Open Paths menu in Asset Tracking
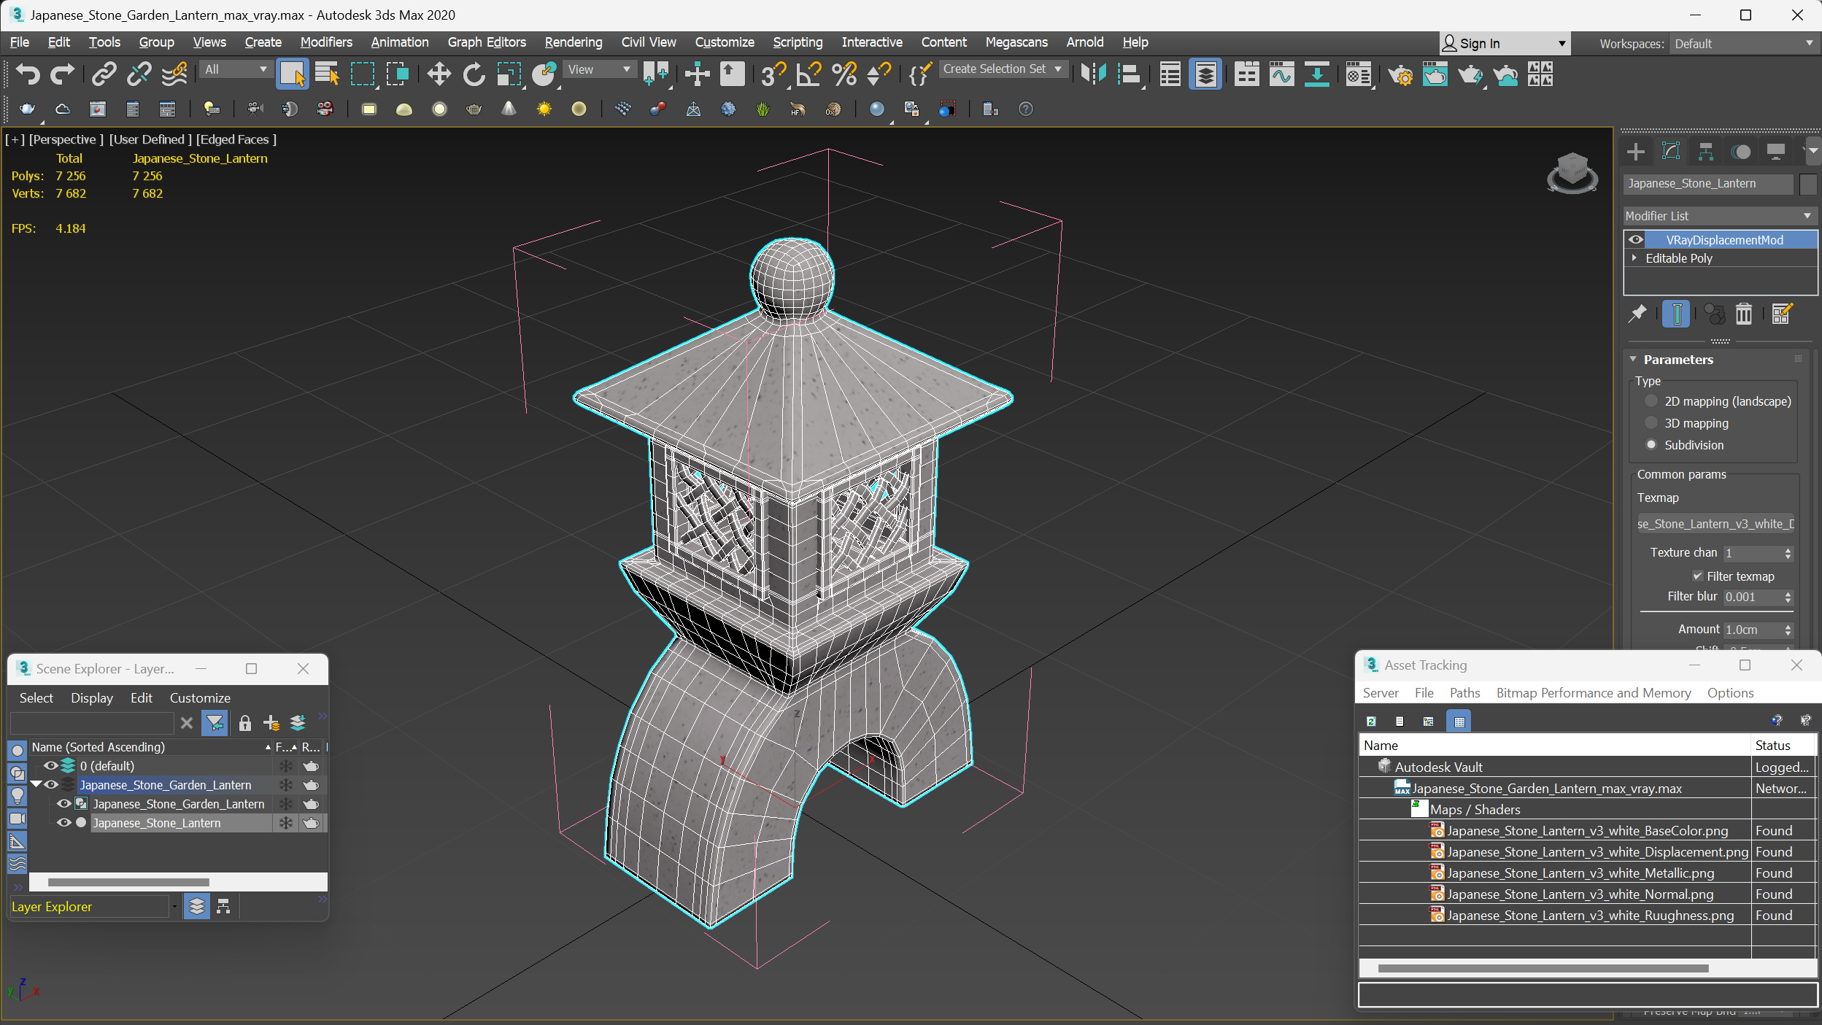1822x1025 pixels. [x=1464, y=693]
